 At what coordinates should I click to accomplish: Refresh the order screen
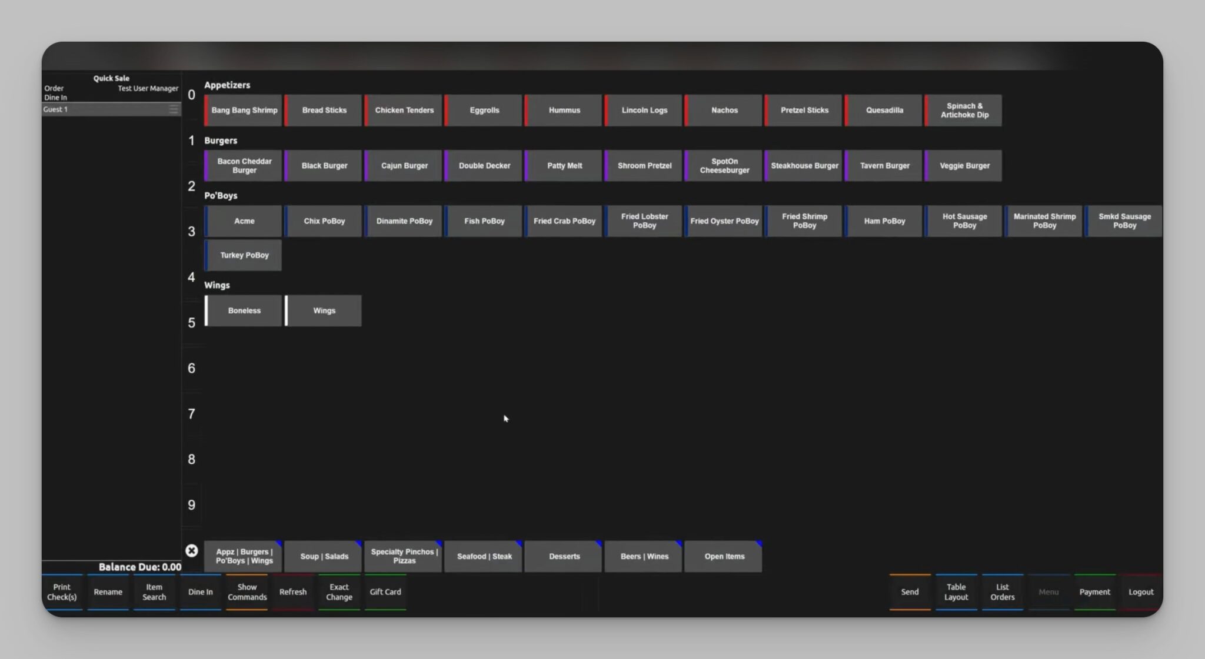click(x=292, y=592)
